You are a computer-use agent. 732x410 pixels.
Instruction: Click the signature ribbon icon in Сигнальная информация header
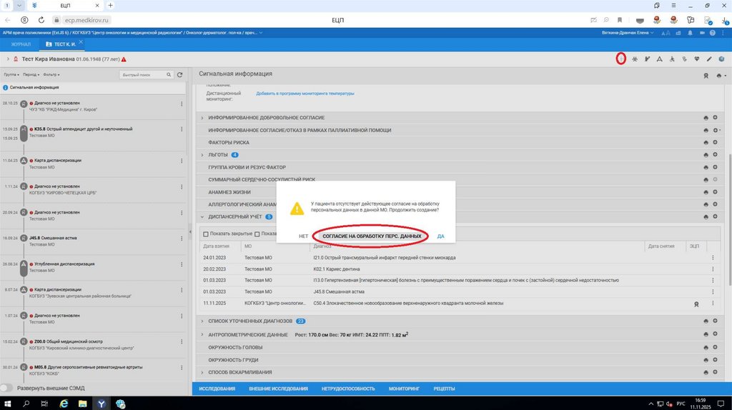pos(706,76)
